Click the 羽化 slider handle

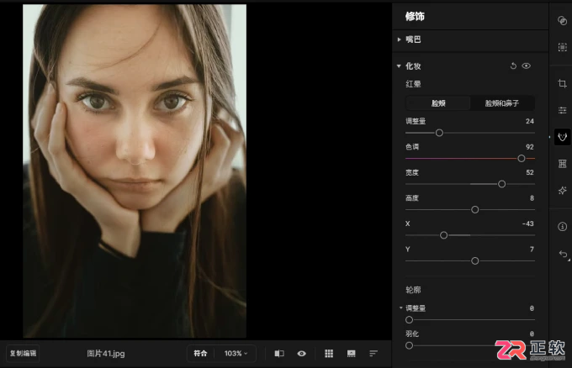pos(409,345)
